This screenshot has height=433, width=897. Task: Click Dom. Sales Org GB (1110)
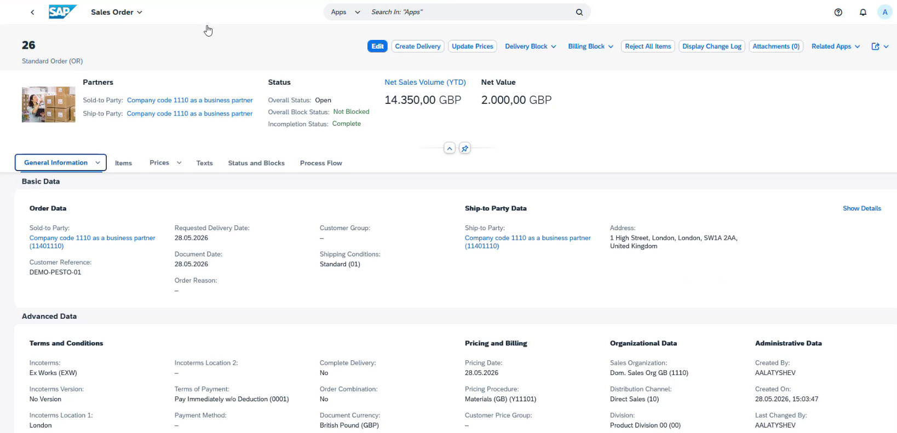click(649, 373)
